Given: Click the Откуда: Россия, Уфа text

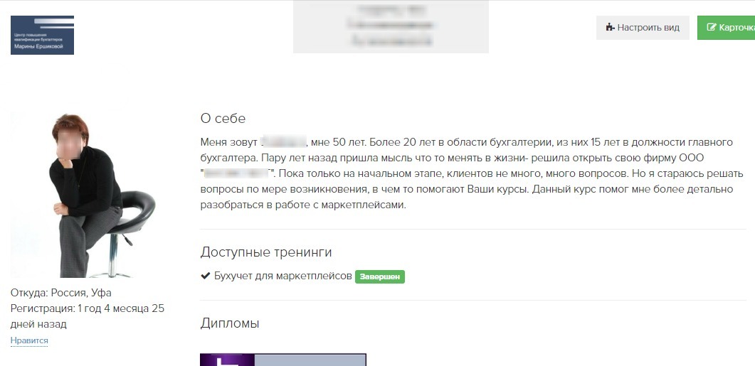Looking at the screenshot, I should [x=61, y=293].
